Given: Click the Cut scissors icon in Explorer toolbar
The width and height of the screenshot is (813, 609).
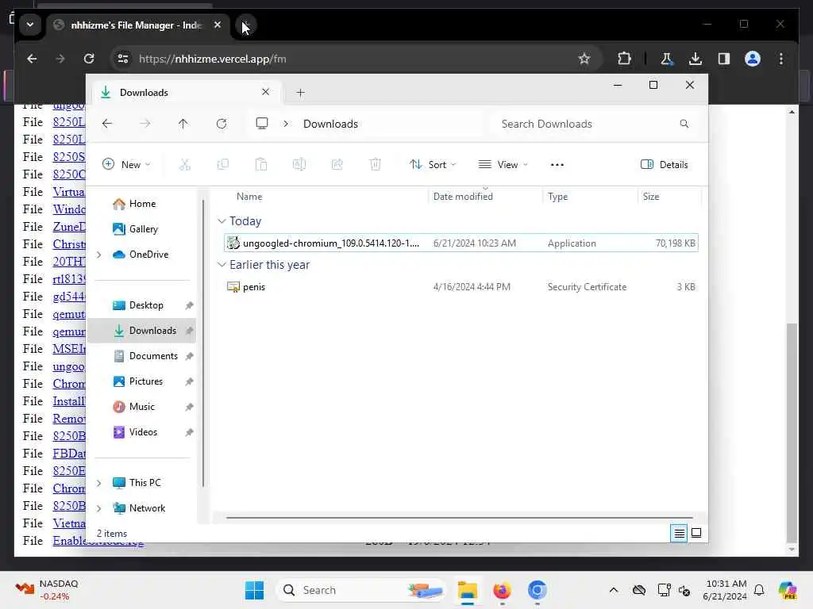Looking at the screenshot, I should point(184,165).
